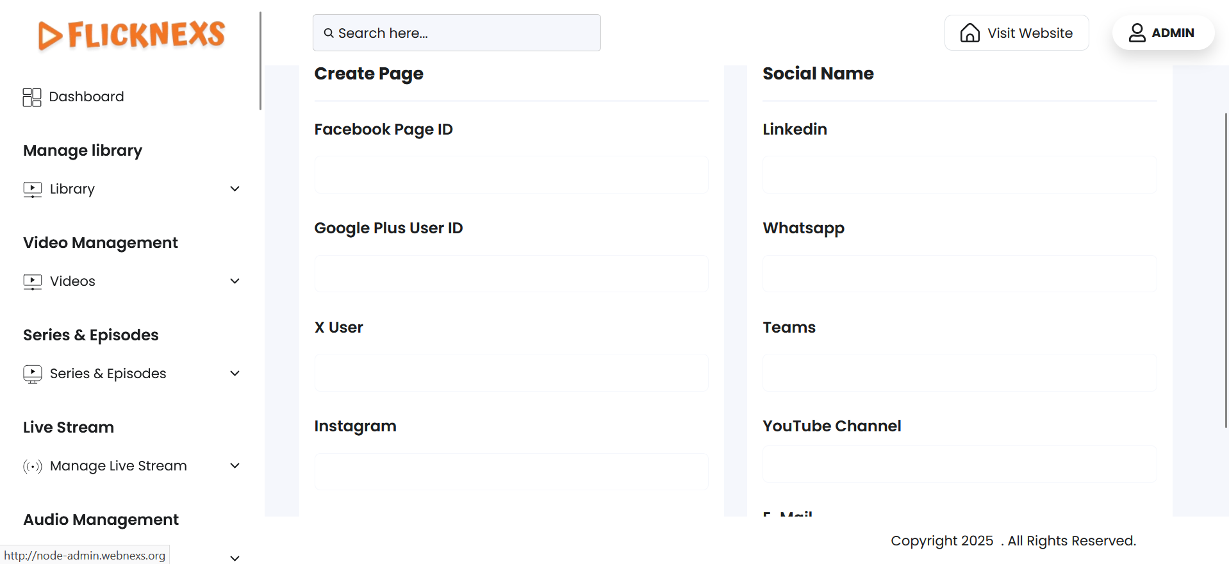Click the Dashboard grid icon

coord(32,97)
